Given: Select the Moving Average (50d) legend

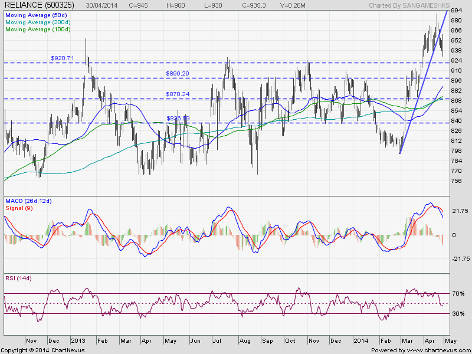Looking at the screenshot, I should pyautogui.click(x=36, y=15).
